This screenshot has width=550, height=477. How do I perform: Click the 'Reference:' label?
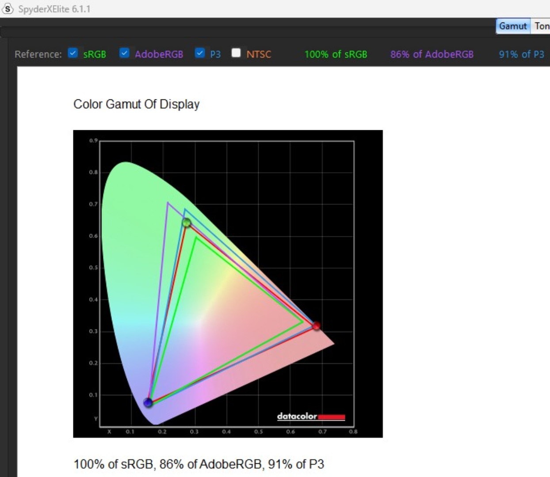[38, 54]
